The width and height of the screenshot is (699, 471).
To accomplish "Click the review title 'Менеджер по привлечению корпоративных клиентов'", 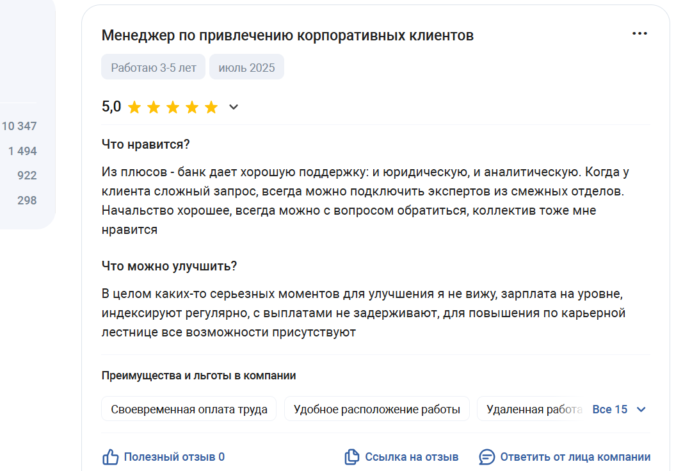I will coord(287,35).
